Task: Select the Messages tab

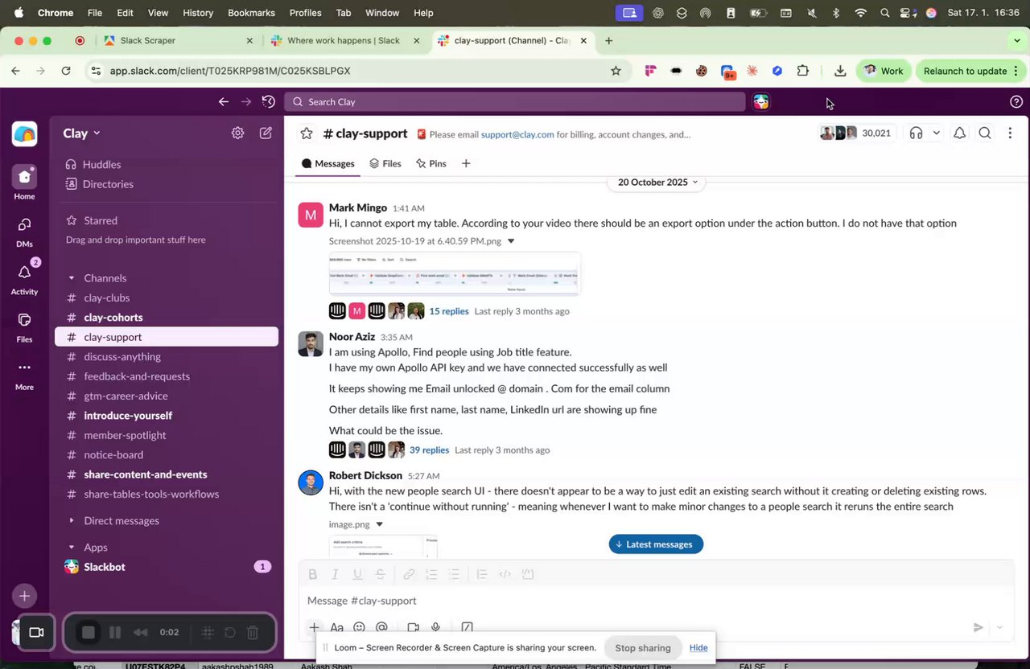Action: tap(328, 163)
